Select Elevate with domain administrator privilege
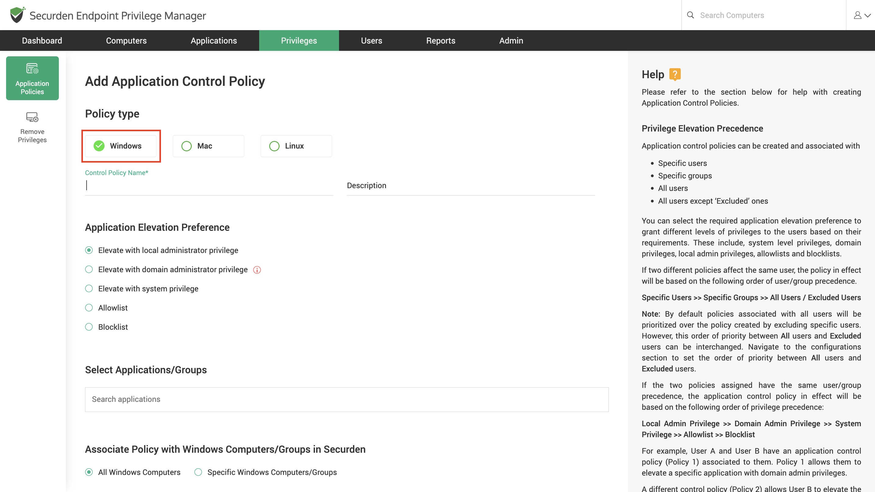Image resolution: width=875 pixels, height=492 pixels. click(89, 269)
